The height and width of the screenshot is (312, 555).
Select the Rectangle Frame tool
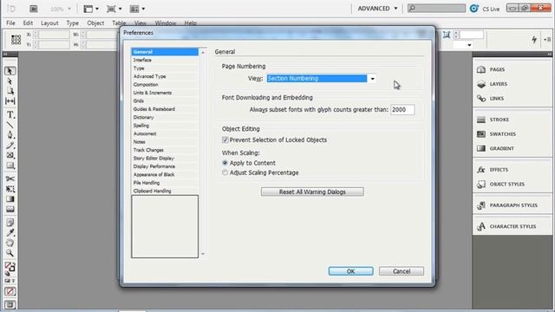(x=10, y=155)
